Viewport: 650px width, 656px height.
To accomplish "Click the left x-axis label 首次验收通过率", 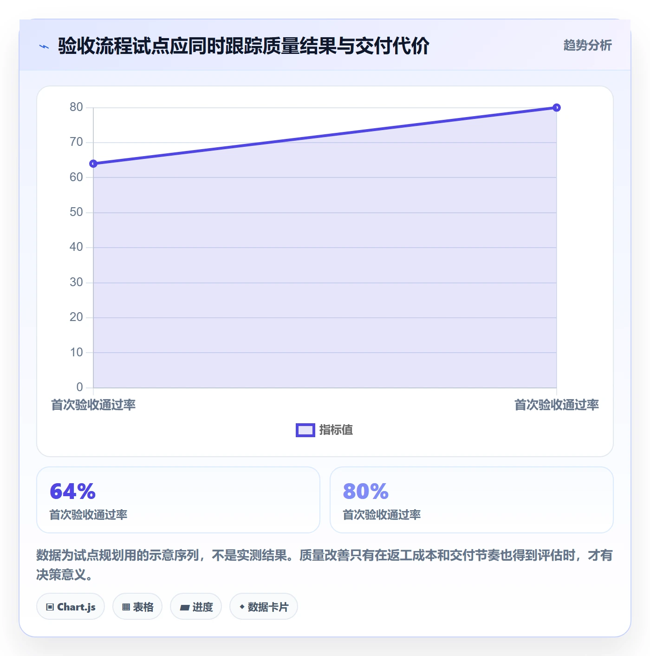I will click(93, 405).
